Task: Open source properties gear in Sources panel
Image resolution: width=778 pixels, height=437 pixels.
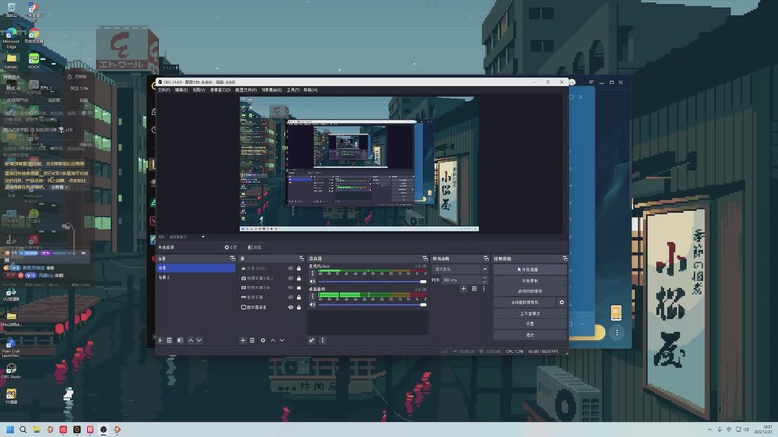Action: (x=263, y=341)
